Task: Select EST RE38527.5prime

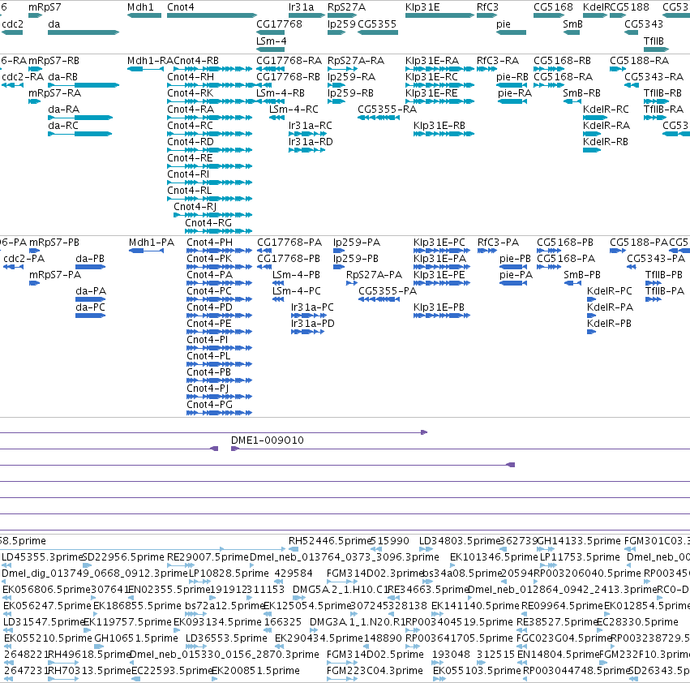Action: pos(557,623)
